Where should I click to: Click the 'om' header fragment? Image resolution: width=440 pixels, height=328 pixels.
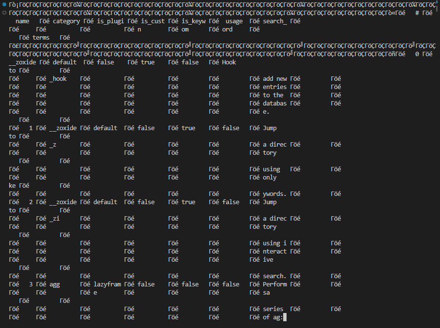pyautogui.click(x=185, y=30)
